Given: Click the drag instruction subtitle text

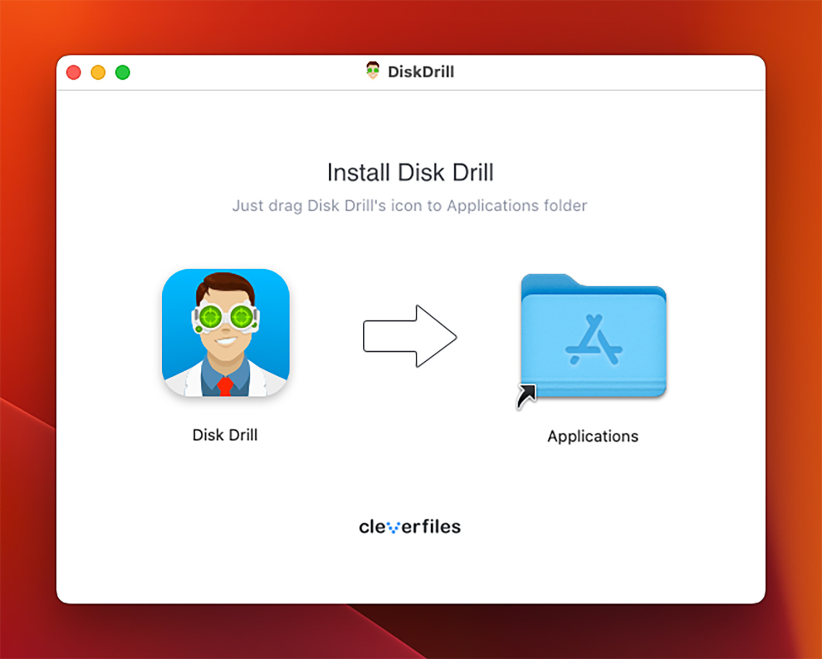Looking at the screenshot, I should coord(409,206).
